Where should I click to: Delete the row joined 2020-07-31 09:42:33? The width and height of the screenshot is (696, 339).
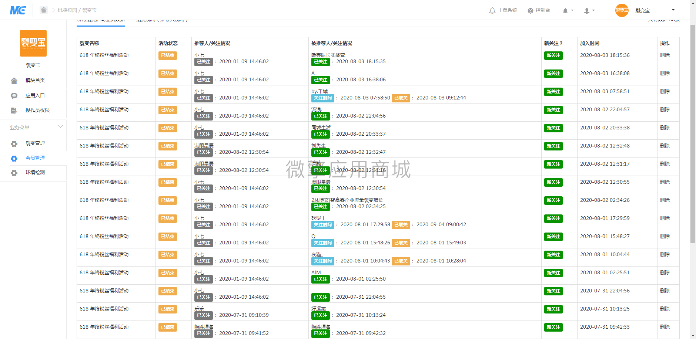[x=665, y=327]
